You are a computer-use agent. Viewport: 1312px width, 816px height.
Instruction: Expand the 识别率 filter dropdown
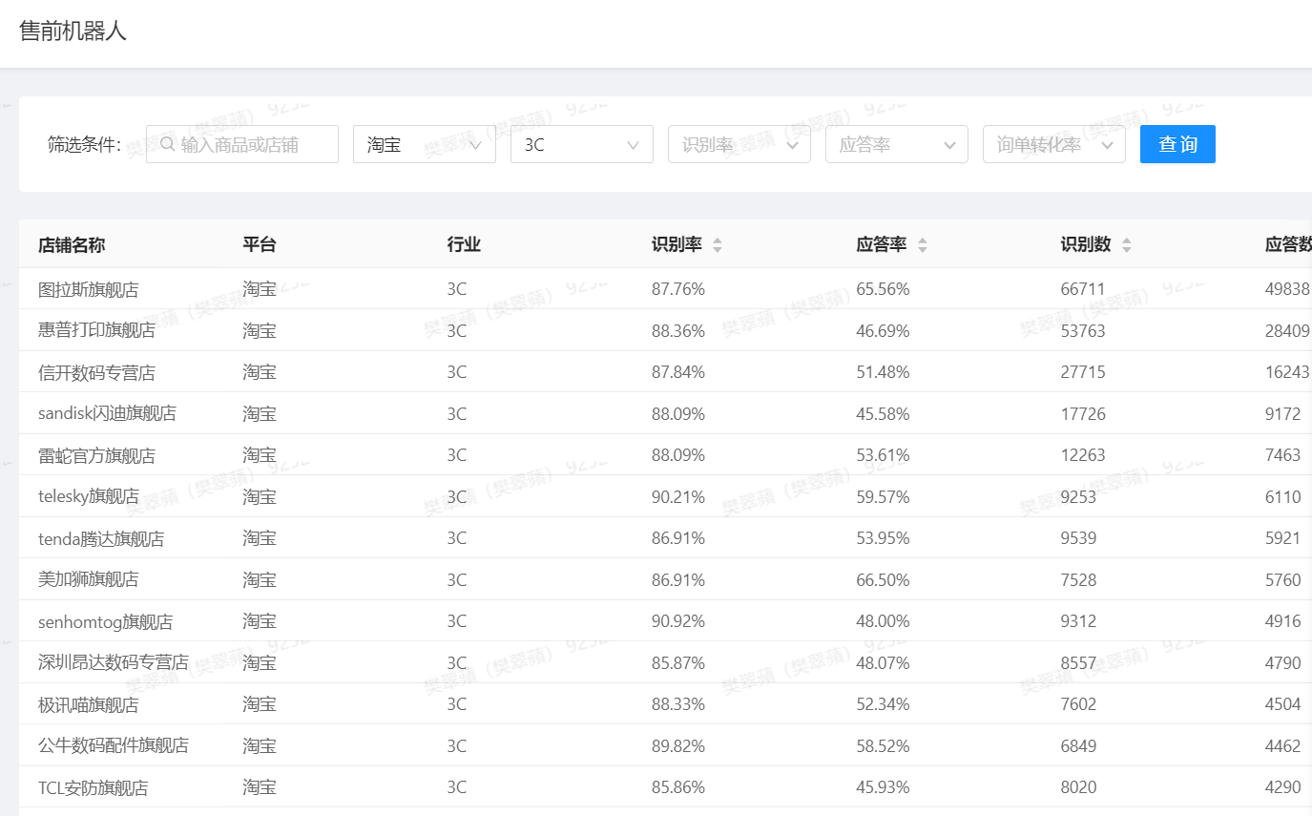point(739,144)
